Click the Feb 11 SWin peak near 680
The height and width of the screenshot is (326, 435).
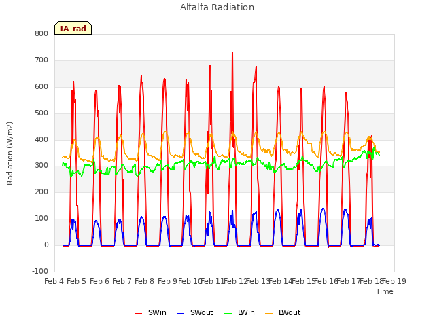[x=210, y=65]
